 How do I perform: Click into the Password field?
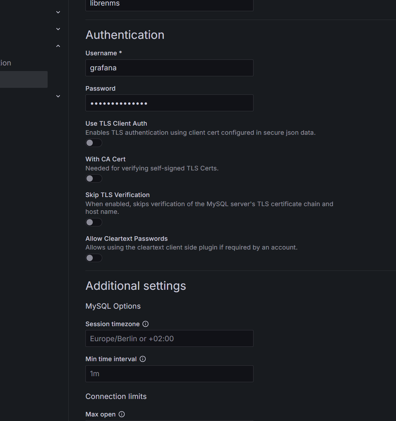169,103
